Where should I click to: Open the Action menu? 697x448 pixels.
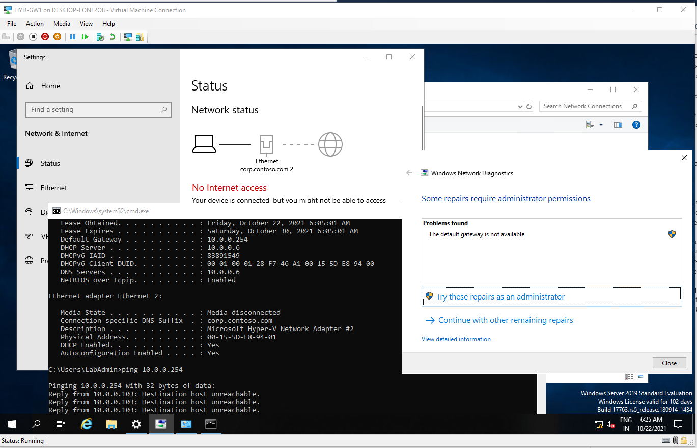pos(35,24)
